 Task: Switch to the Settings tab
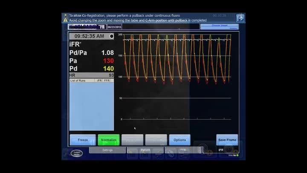point(107,150)
